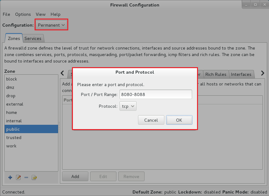Open the View menu

pyautogui.click(x=40, y=14)
